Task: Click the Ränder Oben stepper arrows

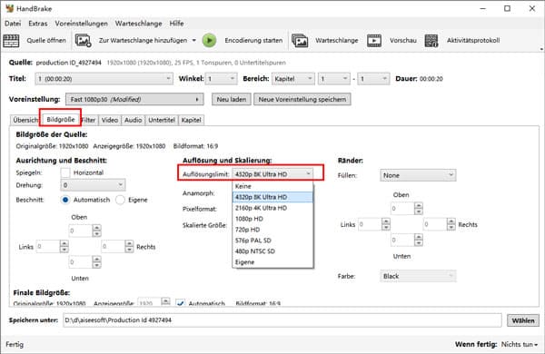Action: [419, 209]
